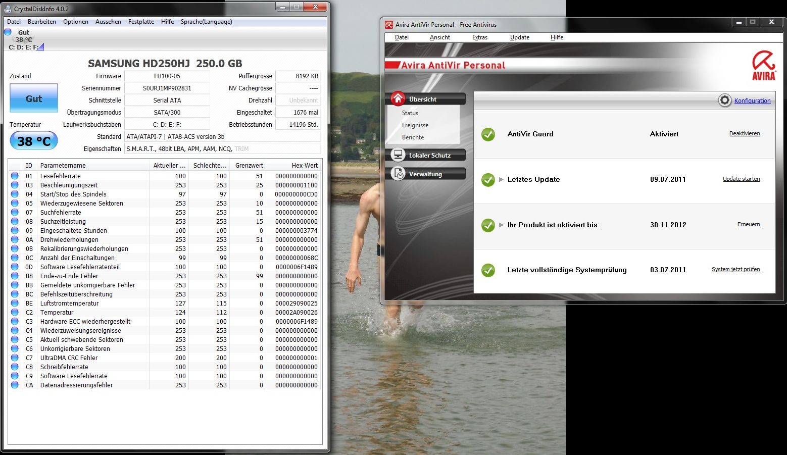Image resolution: width=787 pixels, height=455 pixels.
Task: Click the blue status orb for Lesefehlerrate
Action: pos(15,176)
